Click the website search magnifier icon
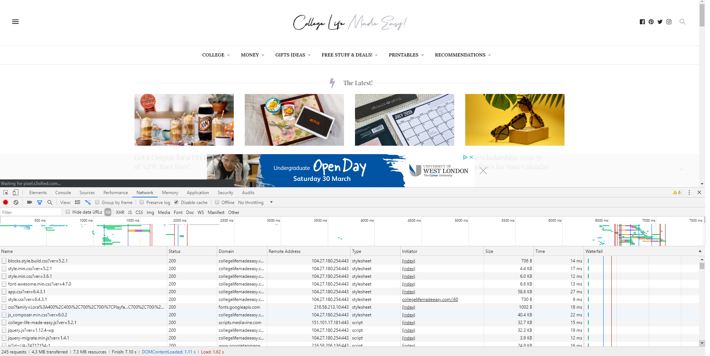 pos(682,22)
